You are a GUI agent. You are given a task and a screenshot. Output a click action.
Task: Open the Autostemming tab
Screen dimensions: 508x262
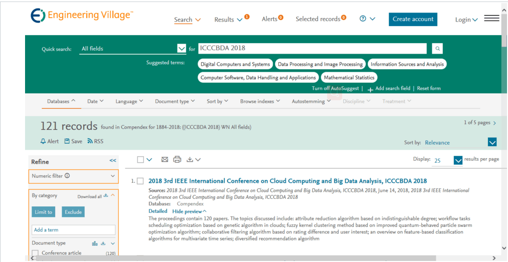click(311, 101)
